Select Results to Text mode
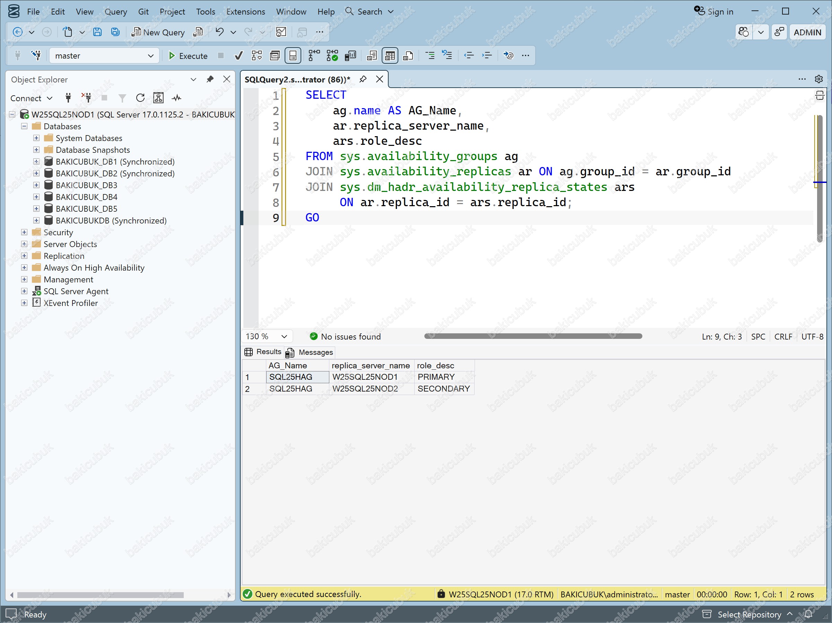Screen dimensions: 832x623 point(372,56)
